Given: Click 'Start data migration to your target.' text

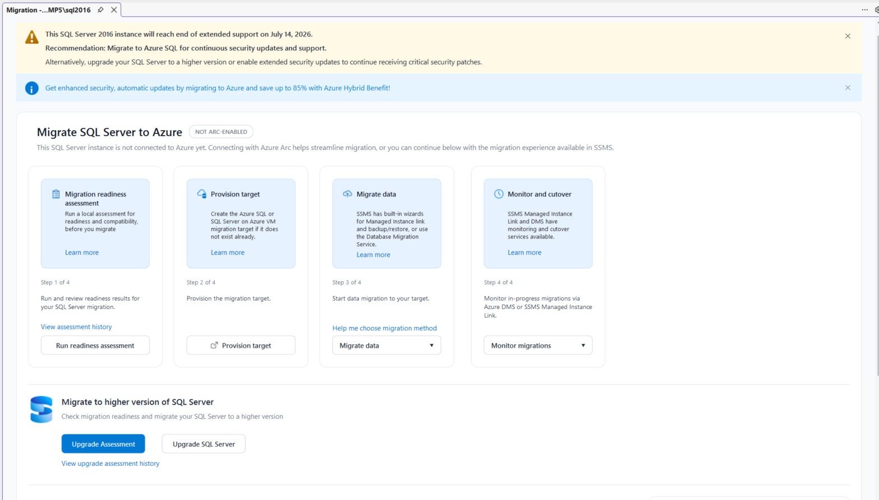Looking at the screenshot, I should click(381, 298).
